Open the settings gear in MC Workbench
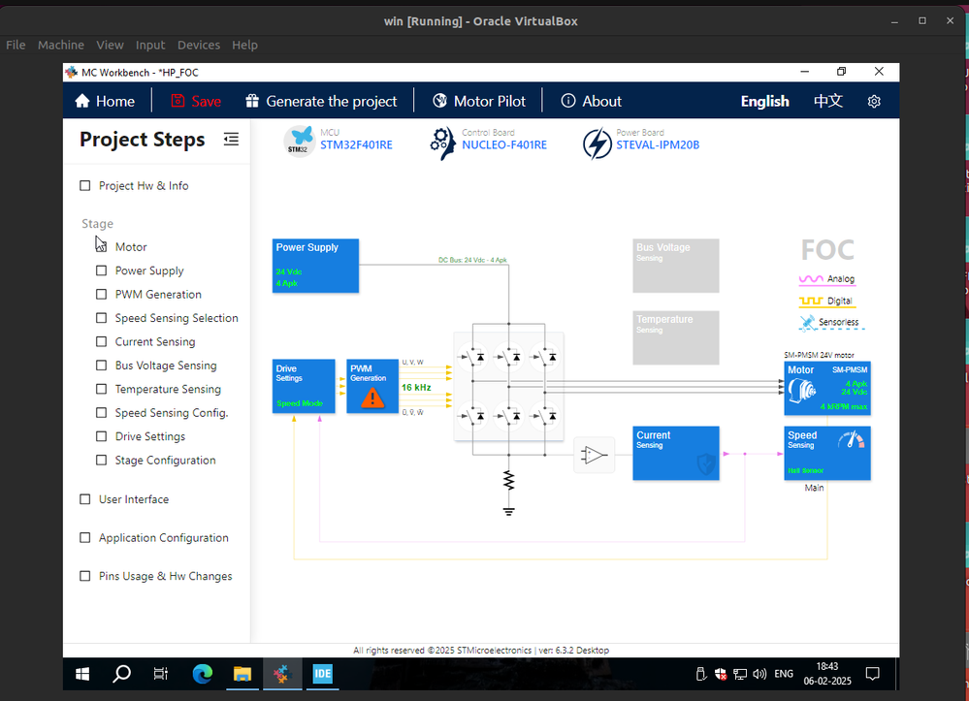 (874, 101)
